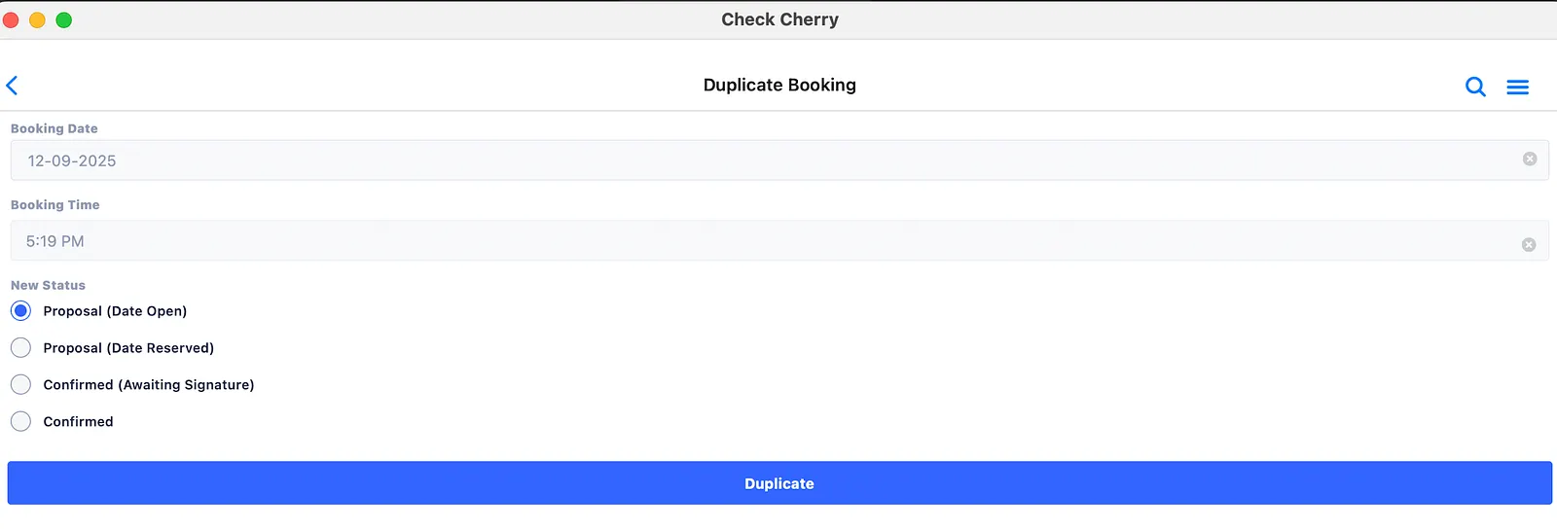Close the Check Cherry window
1557x531 pixels.
point(11,19)
